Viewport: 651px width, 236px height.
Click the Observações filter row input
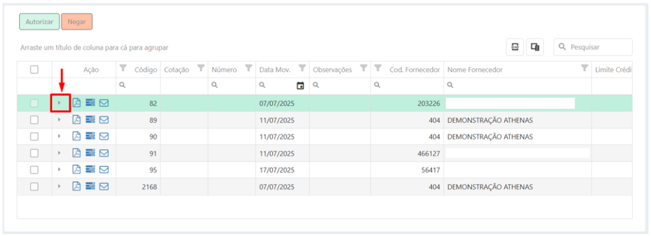click(340, 86)
